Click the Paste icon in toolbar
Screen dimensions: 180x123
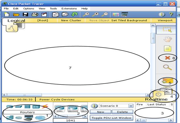[65, 15]
